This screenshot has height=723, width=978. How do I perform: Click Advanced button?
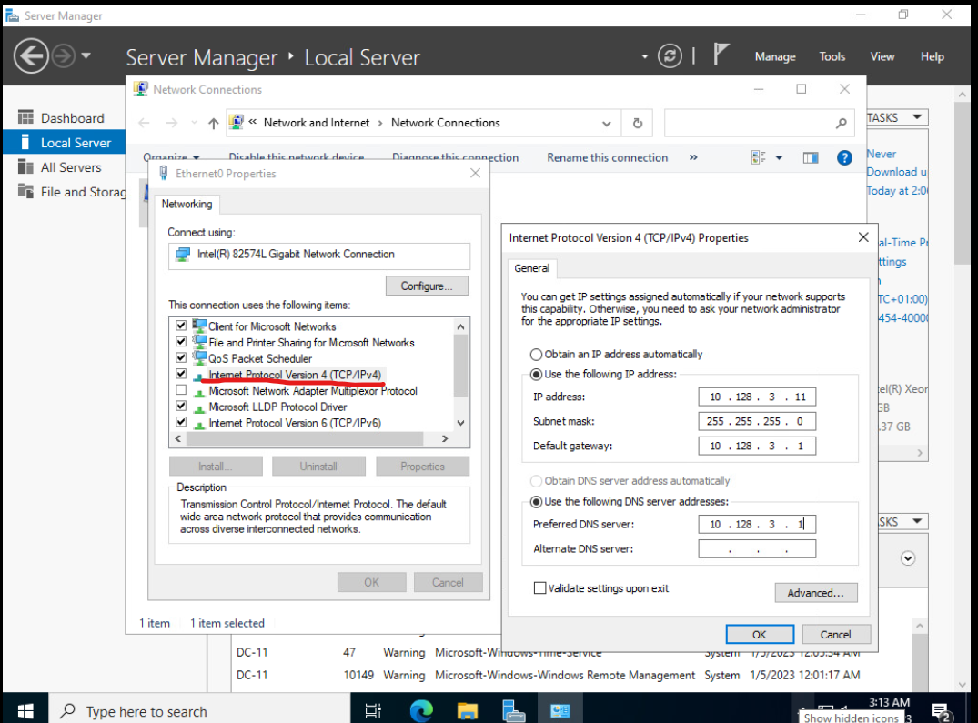point(816,593)
